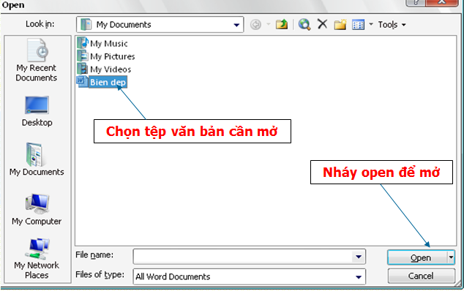464x291 pixels.
Task: Click the My Videos folder icon
Action: click(x=83, y=69)
